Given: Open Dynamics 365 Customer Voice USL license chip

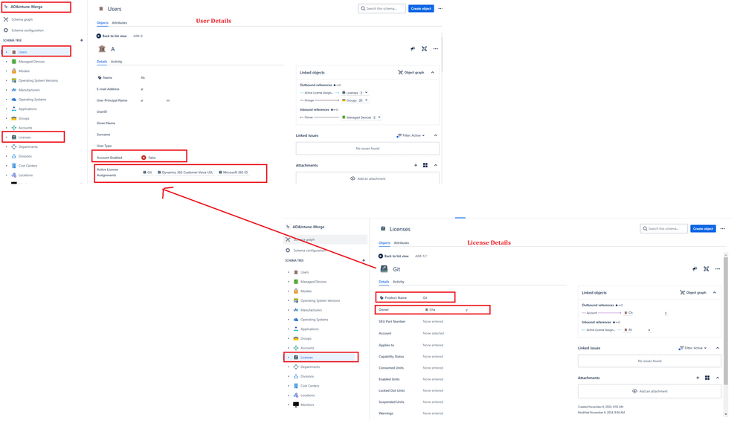Looking at the screenshot, I should tap(185, 172).
